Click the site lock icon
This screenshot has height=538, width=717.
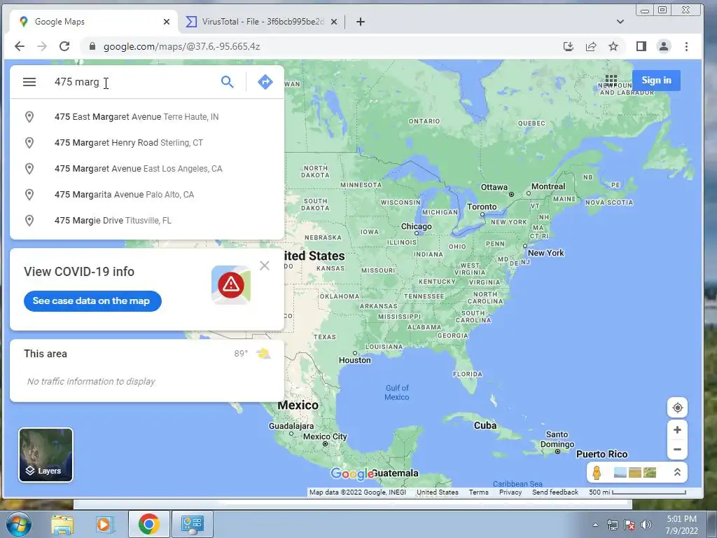click(x=92, y=46)
